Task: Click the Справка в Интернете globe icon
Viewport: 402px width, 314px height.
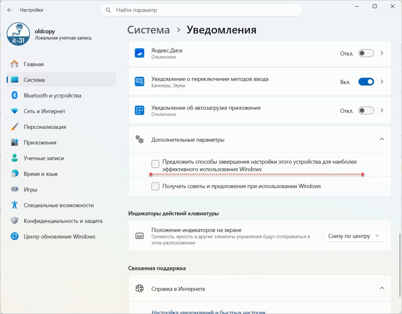Action: pyautogui.click(x=139, y=289)
